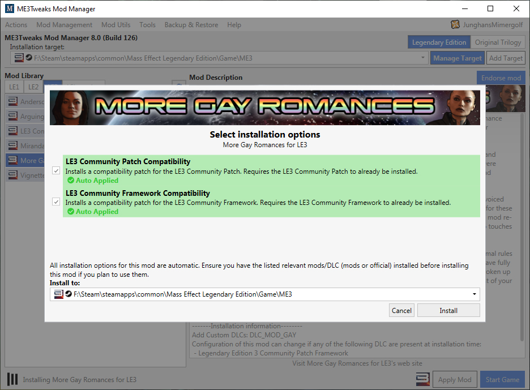The width and height of the screenshot is (530, 390).
Task: Click the mod icon next to Miranda entry
Action: coord(13,145)
